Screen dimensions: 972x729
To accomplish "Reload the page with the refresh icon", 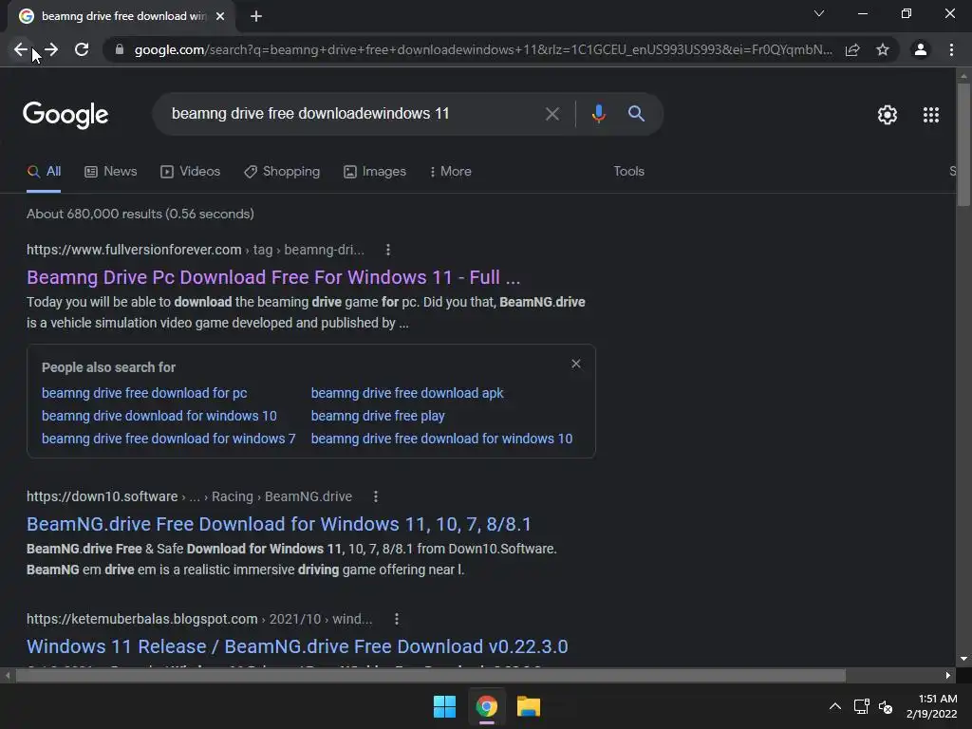I will [x=82, y=49].
